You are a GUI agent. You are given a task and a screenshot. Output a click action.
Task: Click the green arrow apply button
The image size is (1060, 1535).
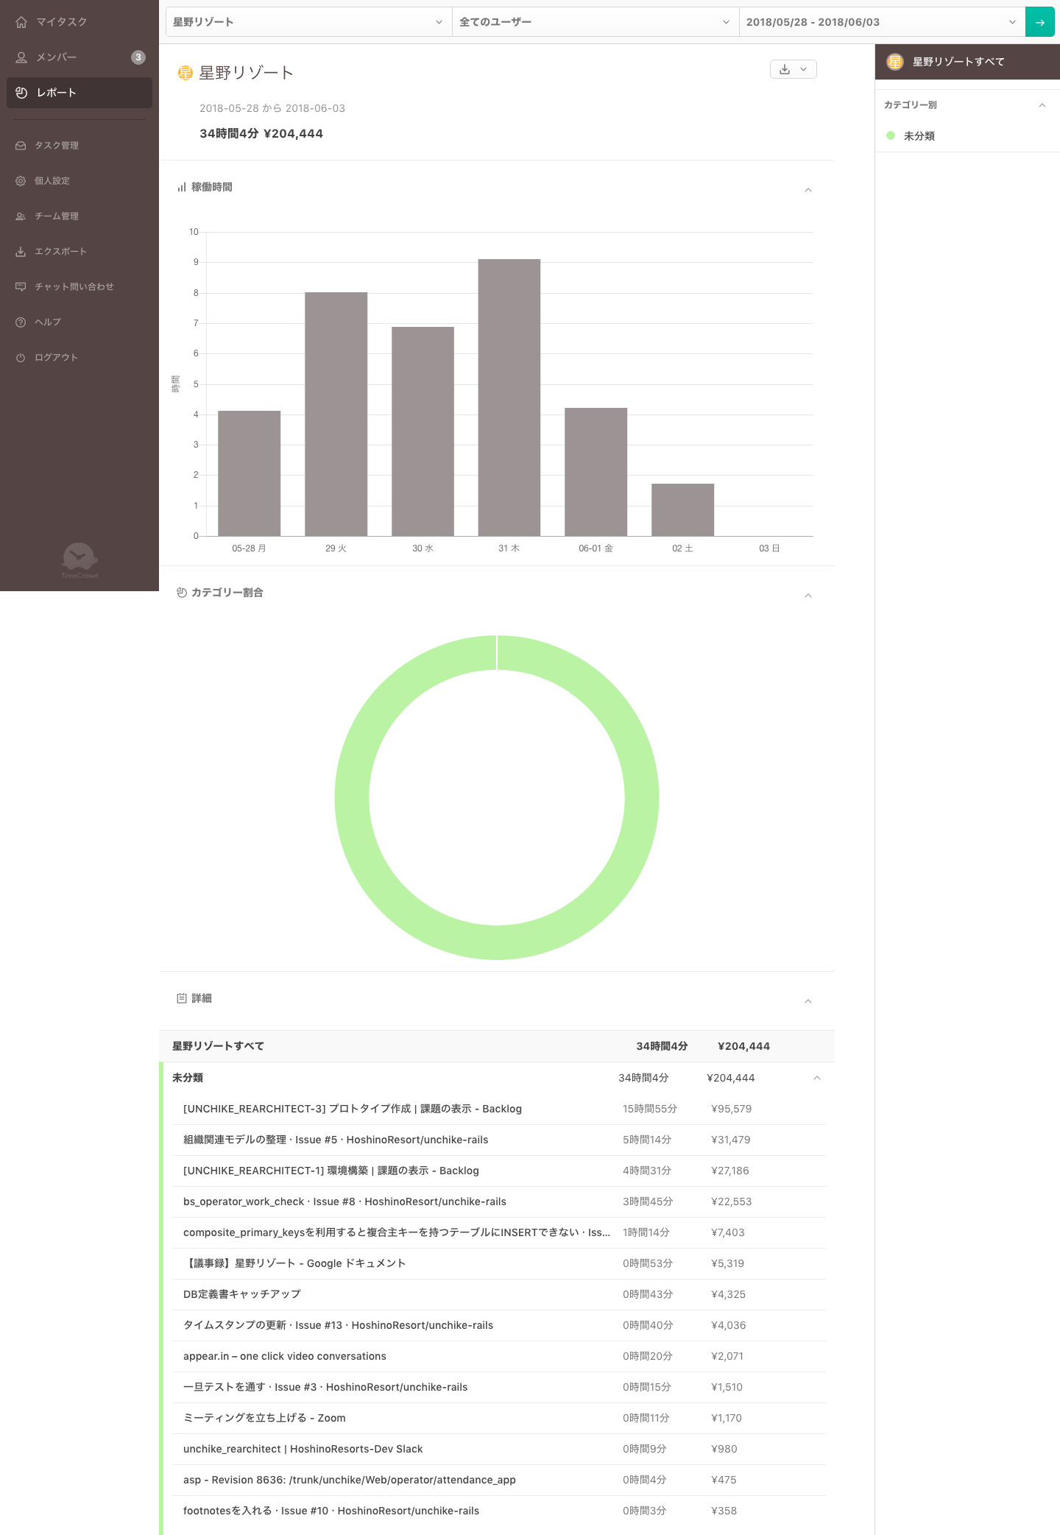pos(1040,22)
